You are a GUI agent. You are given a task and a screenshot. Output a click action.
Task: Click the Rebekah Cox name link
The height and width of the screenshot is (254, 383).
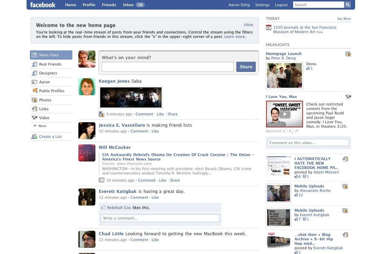pos(119,208)
